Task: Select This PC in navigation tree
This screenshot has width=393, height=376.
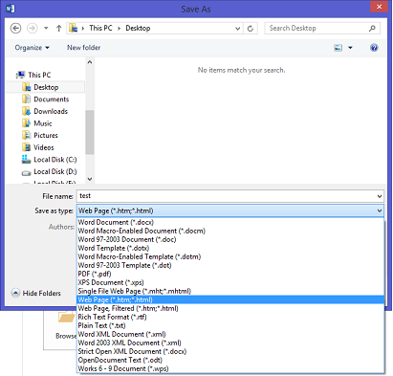Action: pos(33,75)
